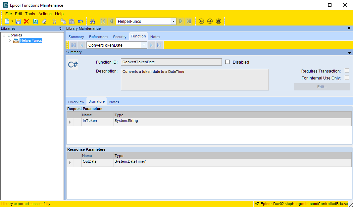Go to first function in library
353x207 pixels.
(74, 45)
